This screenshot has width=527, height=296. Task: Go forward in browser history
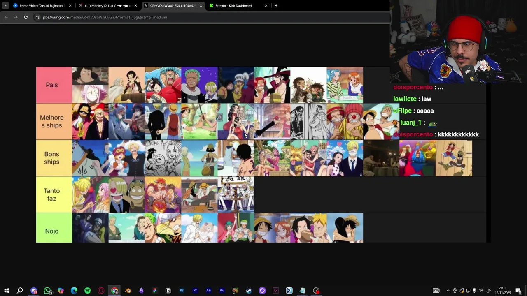16,17
